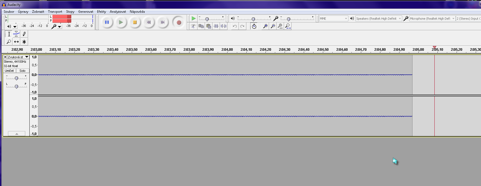Pause the recording
Image resolution: width=481 pixels, height=186 pixels.
coord(107,22)
